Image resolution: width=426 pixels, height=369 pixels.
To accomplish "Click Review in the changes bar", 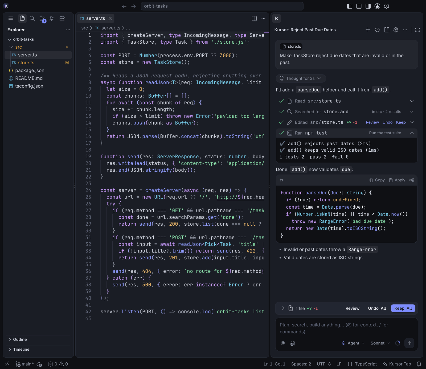I will coord(352,308).
